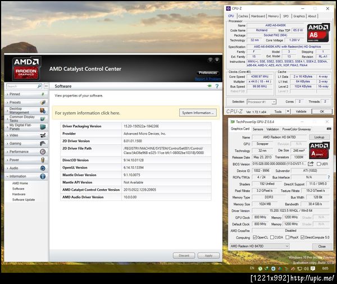Click the blue Information icon
Viewport: 337px width, 284px height.
pyautogui.click(x=43, y=176)
